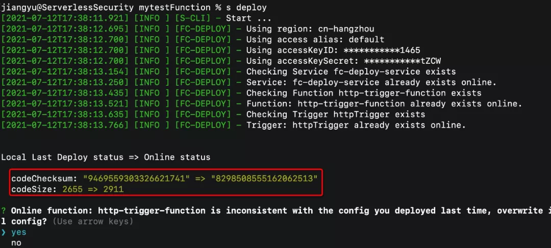Screen dimensions: 551x248
Task: Click "Checking Service fc-deploy-service exists" log line
Action: 351,71
